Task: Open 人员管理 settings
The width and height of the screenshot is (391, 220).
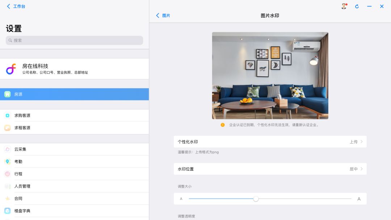Action: pos(74,186)
